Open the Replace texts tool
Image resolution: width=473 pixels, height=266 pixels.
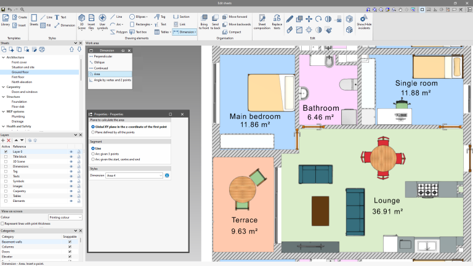(x=277, y=22)
